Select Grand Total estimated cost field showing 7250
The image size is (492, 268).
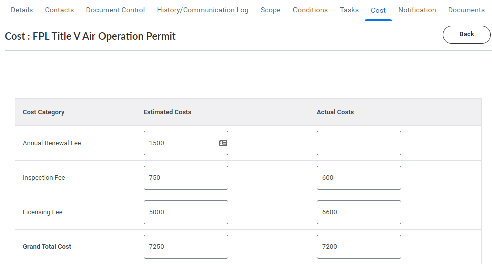pos(186,247)
